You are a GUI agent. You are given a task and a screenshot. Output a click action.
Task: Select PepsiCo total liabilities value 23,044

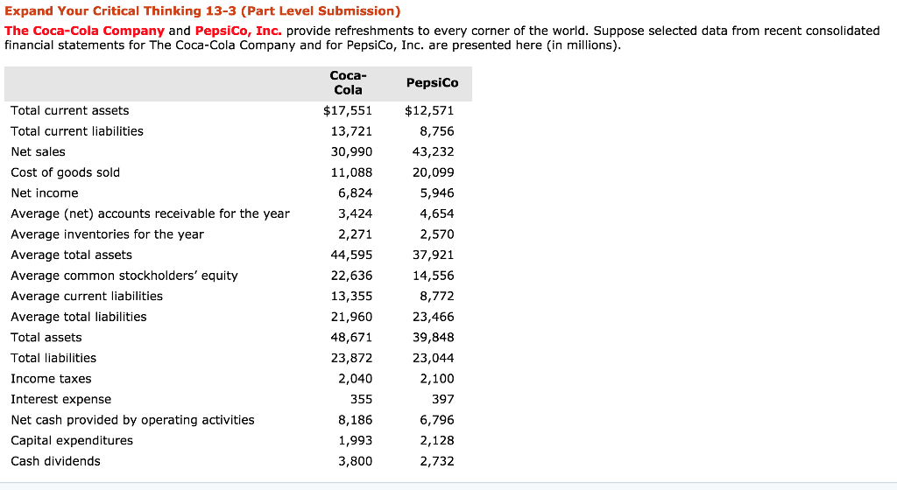click(433, 358)
